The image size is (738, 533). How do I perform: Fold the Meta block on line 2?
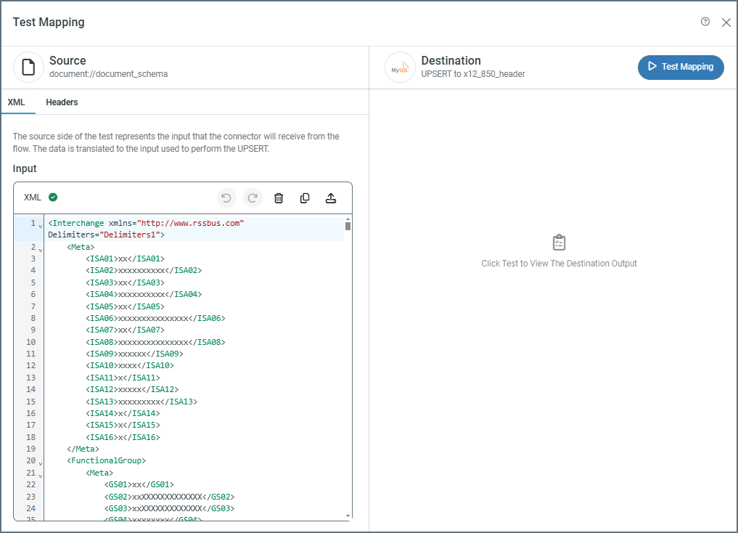(x=40, y=249)
